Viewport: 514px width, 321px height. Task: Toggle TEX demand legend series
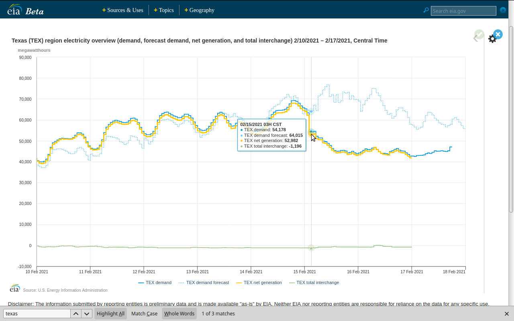click(155, 282)
